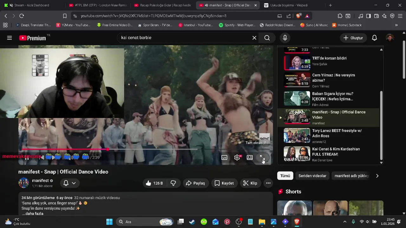Viewport: 406px width, 228px height.
Task: Open Suno AI Music bookmark
Action: (314, 25)
